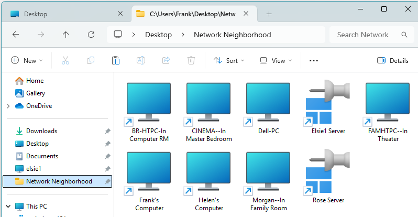Open the New dropdown menu
This screenshot has height=217, width=418.
point(27,61)
